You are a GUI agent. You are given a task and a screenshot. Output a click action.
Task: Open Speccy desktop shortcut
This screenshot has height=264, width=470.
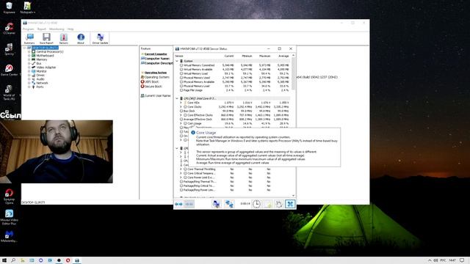[9, 49]
